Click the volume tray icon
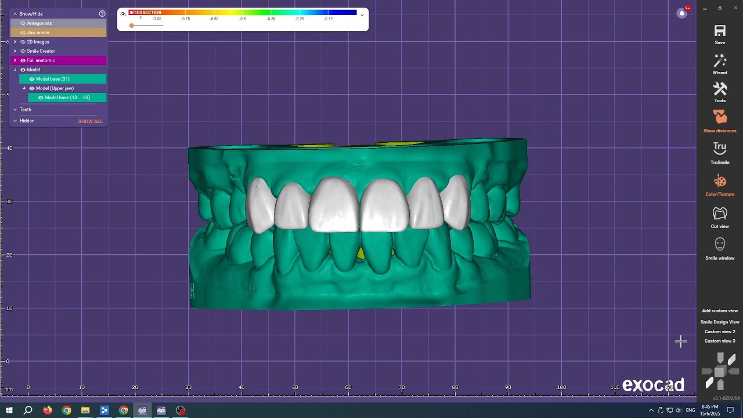This screenshot has width=743, height=418. [x=679, y=410]
